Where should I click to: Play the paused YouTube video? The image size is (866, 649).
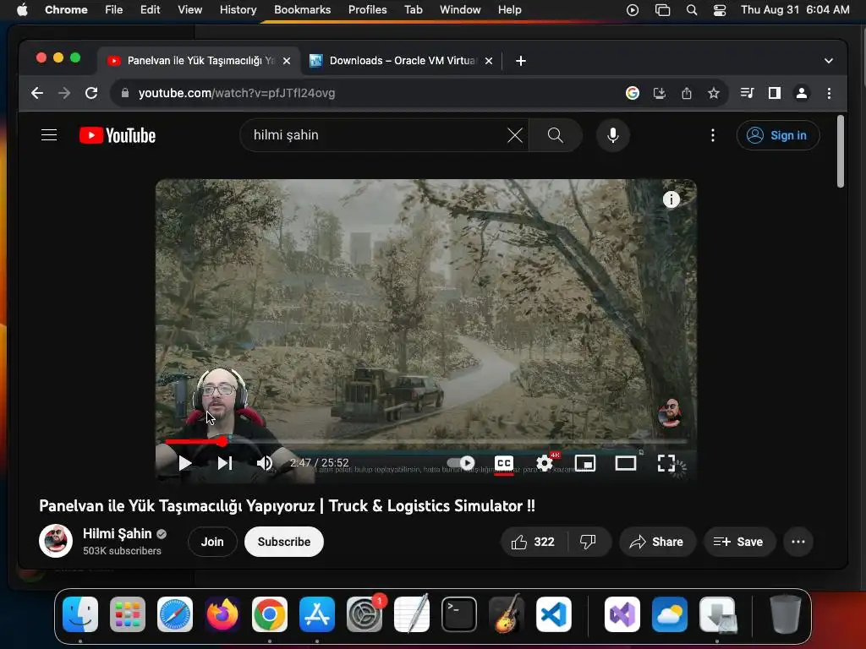click(x=185, y=463)
